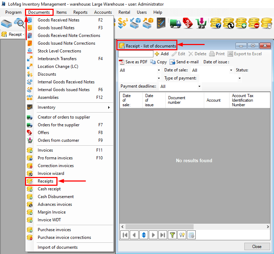
Task: Open the Rental menu
Action: tap(124, 12)
